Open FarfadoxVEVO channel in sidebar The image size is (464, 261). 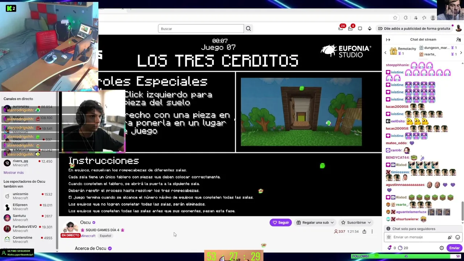pyautogui.click(x=28, y=229)
